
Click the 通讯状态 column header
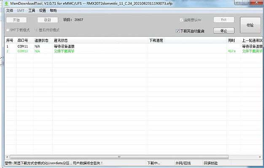pyautogui.click(x=100, y=40)
